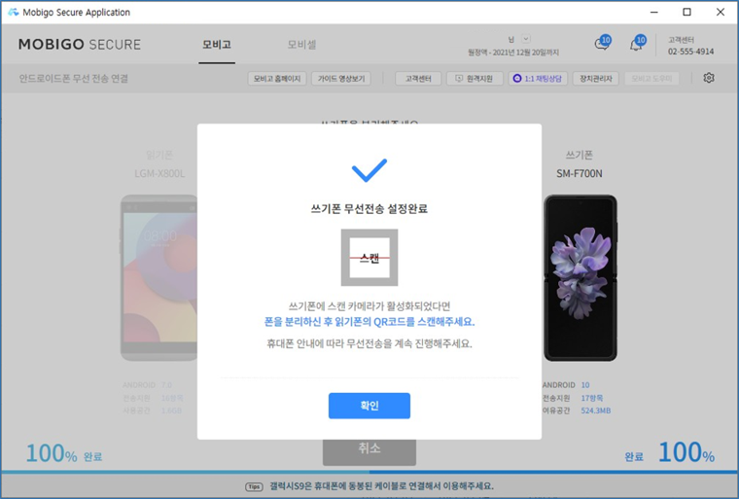Click the bottom progress bar
This screenshot has height=499, width=739.
click(x=369, y=472)
